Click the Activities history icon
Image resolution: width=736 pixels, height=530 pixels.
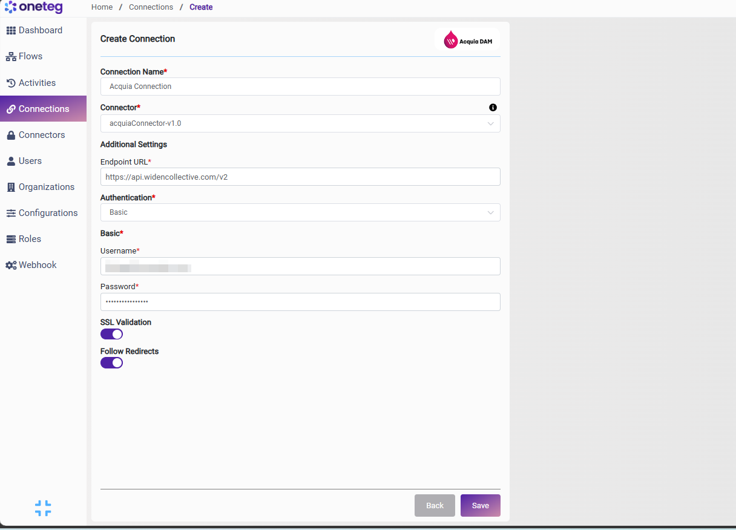pos(11,83)
